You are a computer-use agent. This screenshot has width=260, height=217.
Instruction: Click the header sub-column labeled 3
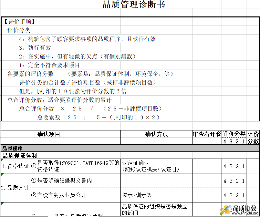tap(231, 141)
